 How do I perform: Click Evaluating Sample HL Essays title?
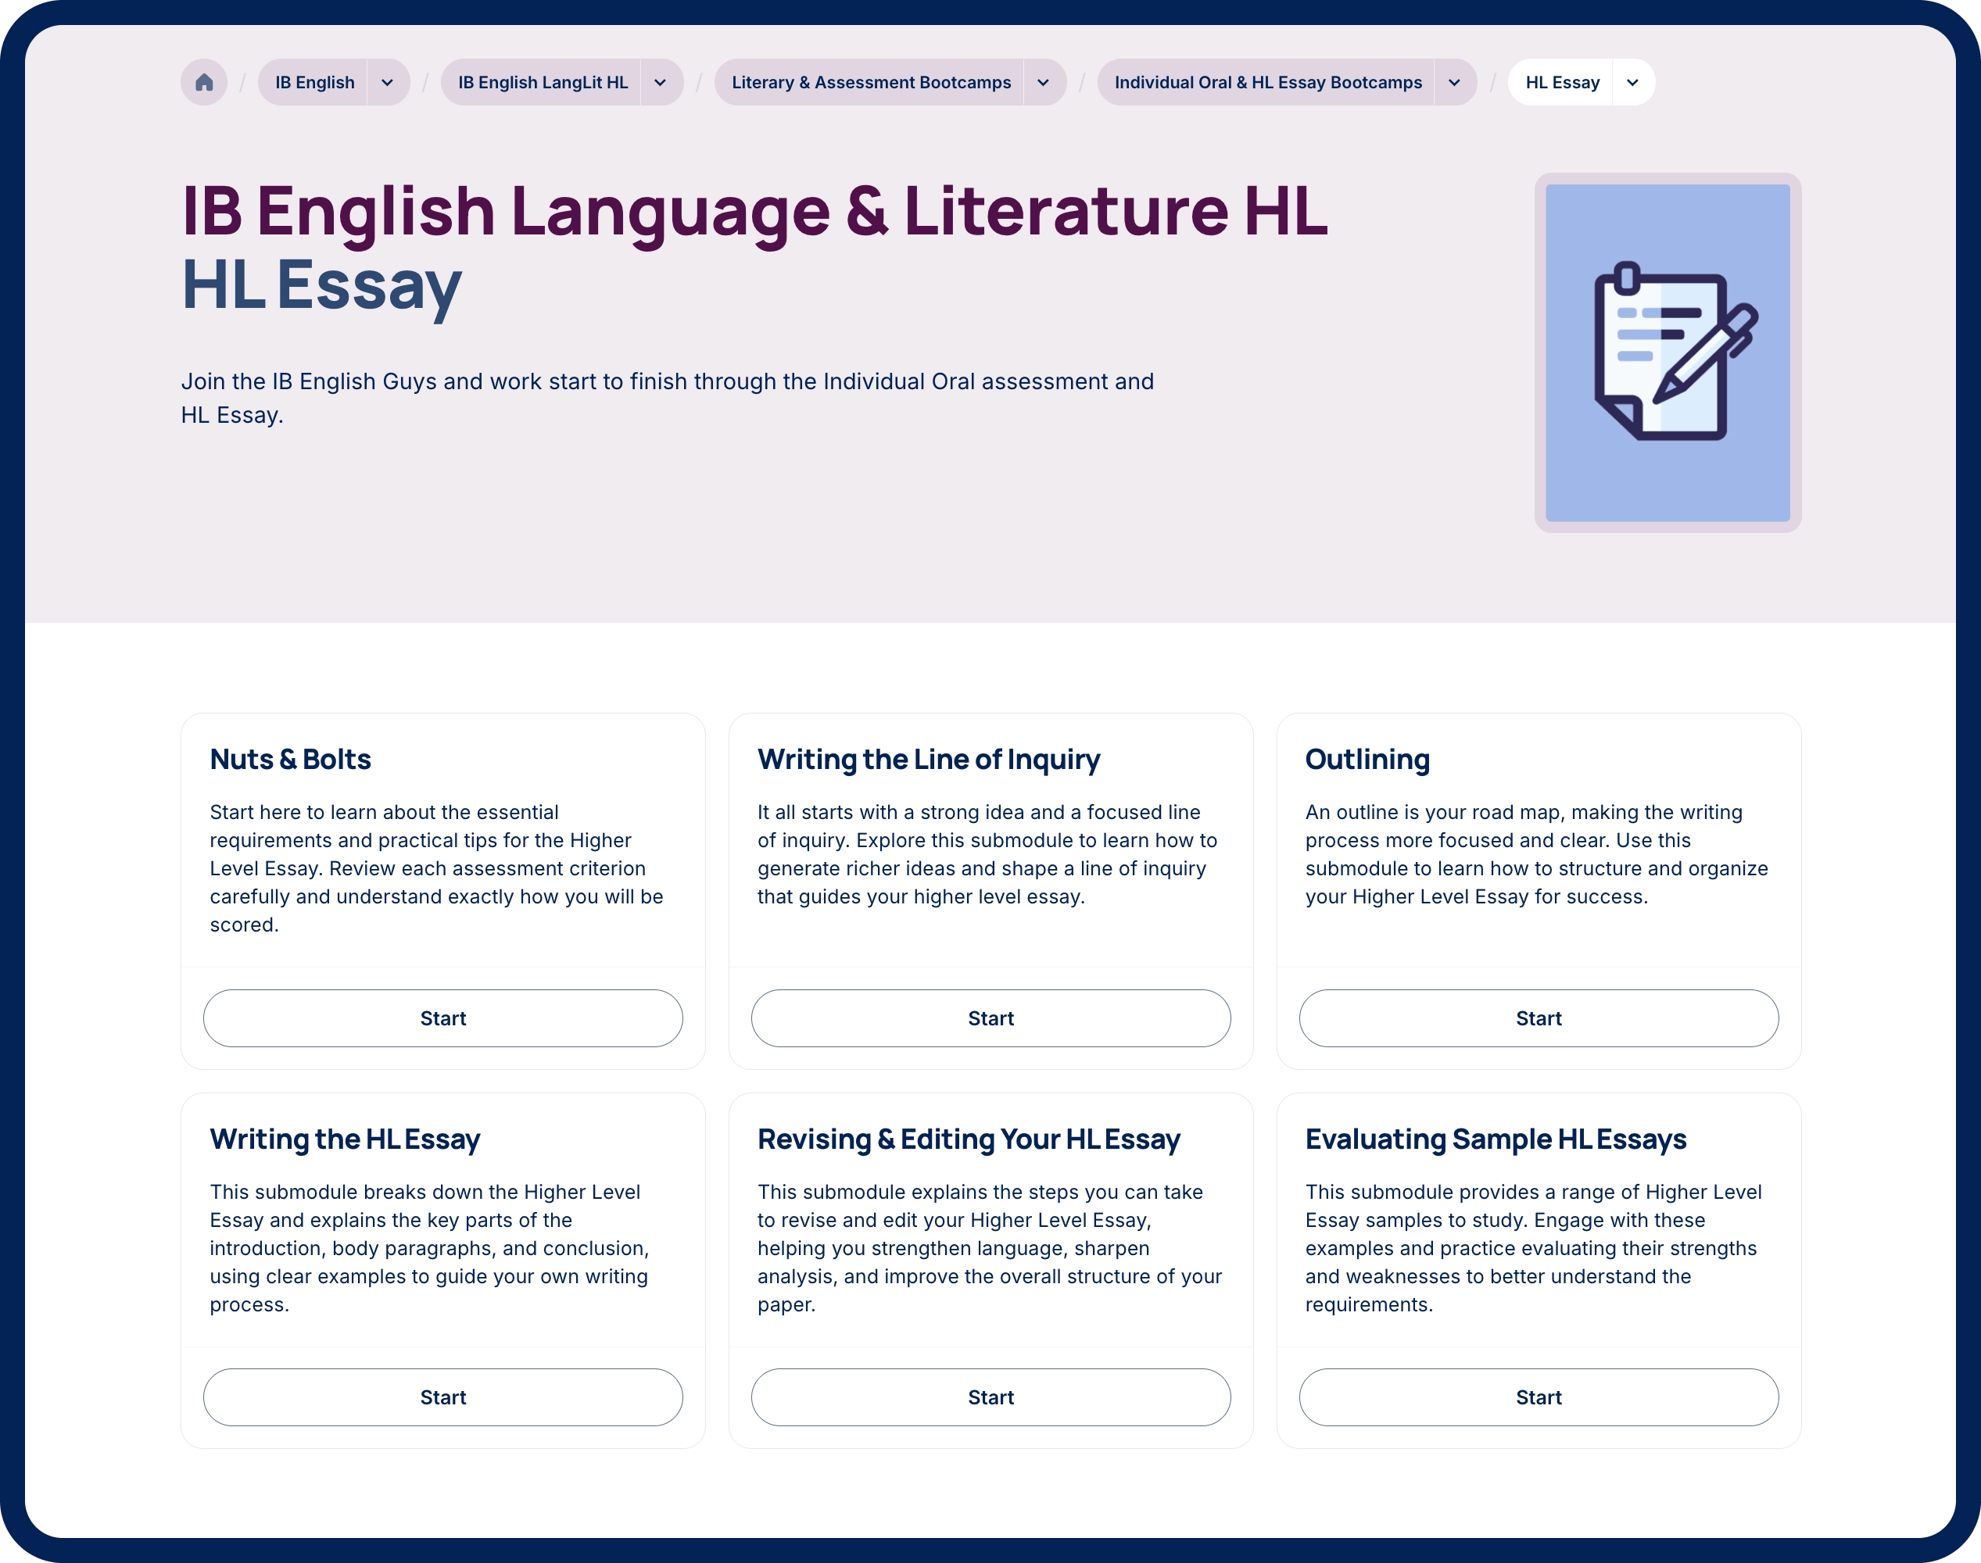click(x=1495, y=1139)
